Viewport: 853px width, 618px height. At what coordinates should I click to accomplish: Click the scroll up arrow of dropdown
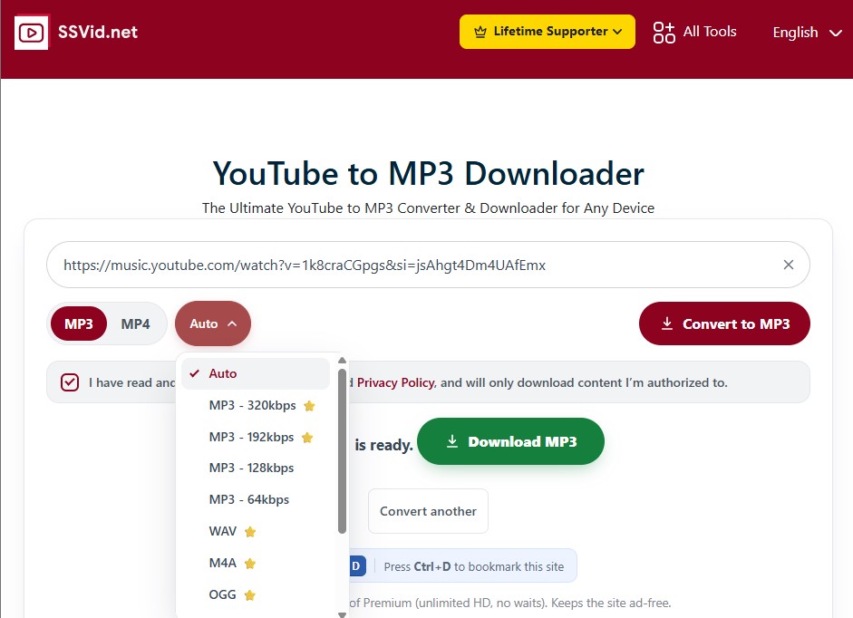coord(342,360)
